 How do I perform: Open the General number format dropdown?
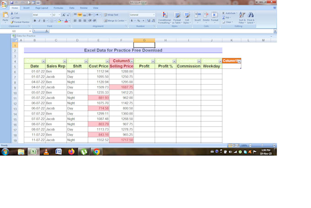pos(154,15)
